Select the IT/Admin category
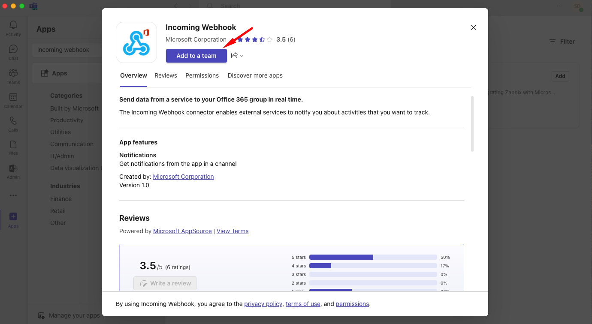Image resolution: width=592 pixels, height=324 pixels. coord(62,156)
